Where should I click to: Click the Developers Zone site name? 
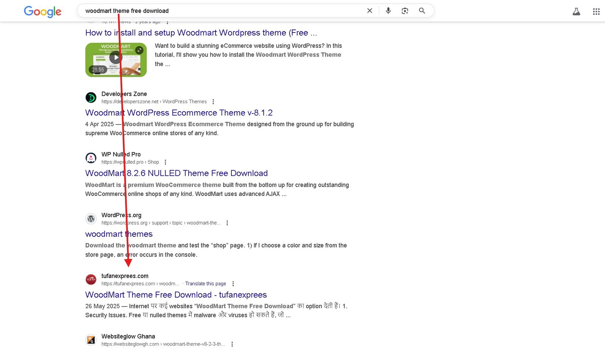124,94
